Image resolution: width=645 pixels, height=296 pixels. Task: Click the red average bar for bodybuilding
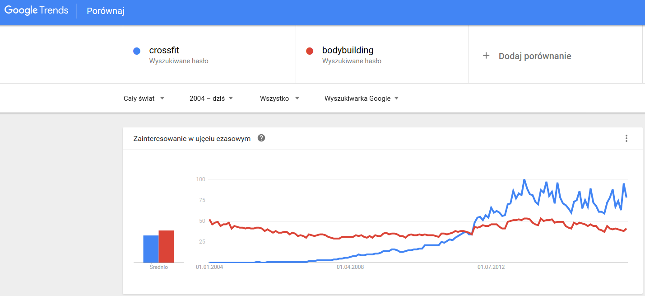(x=166, y=246)
